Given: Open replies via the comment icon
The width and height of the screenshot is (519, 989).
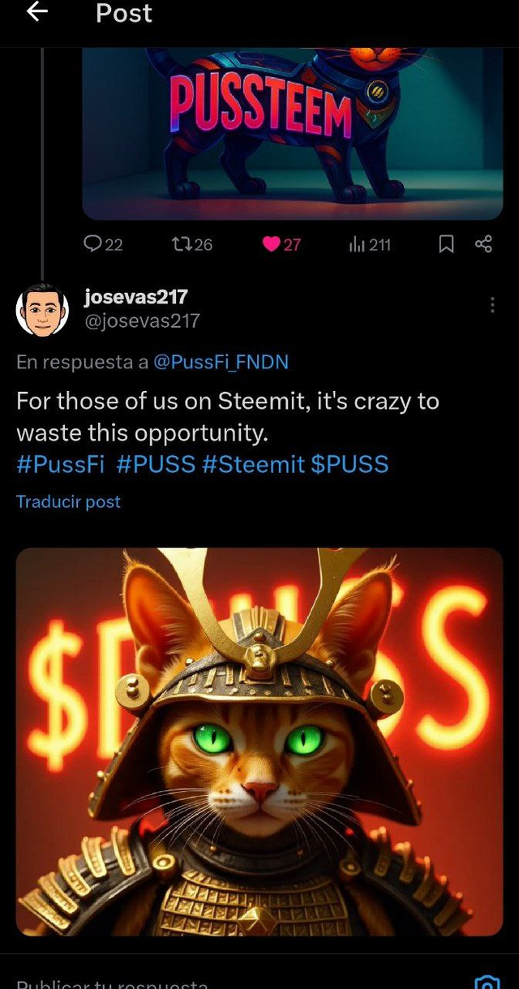Looking at the screenshot, I should [x=94, y=243].
